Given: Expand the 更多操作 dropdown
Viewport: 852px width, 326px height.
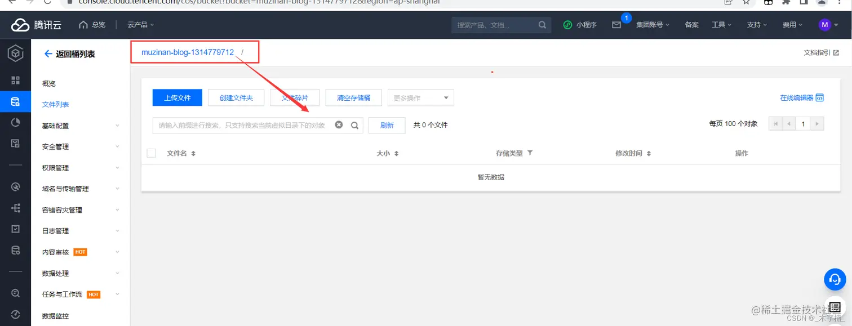Looking at the screenshot, I should [420, 97].
